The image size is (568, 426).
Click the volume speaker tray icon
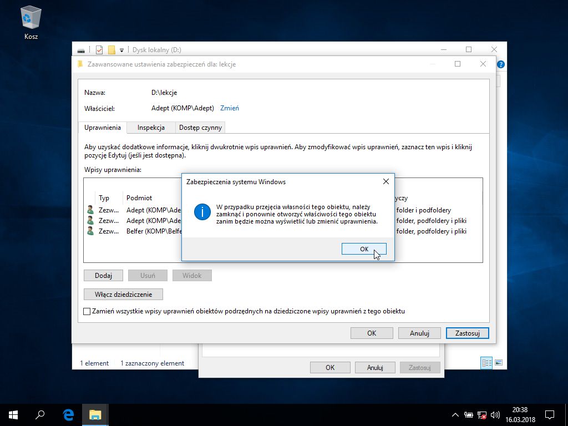[x=495, y=415]
